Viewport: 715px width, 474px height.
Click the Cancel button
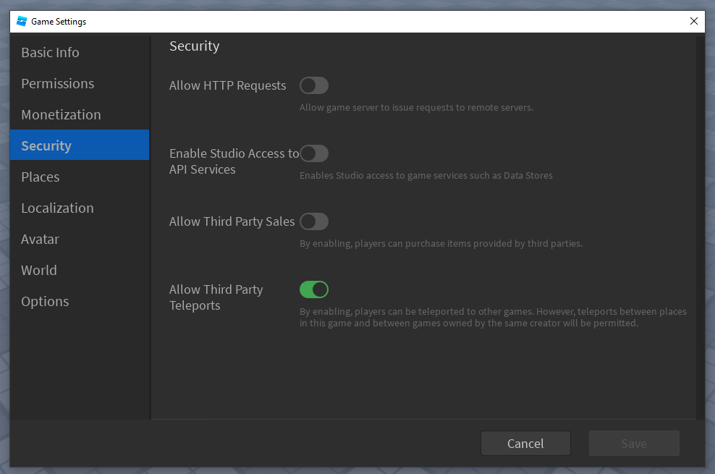tap(525, 444)
